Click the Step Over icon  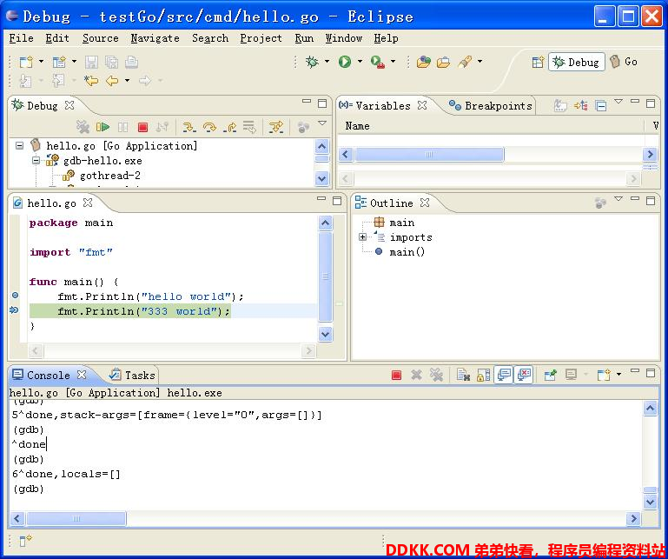pyautogui.click(x=209, y=127)
